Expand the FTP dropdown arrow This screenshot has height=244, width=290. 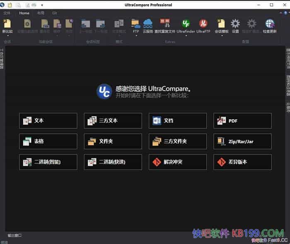[136, 36]
